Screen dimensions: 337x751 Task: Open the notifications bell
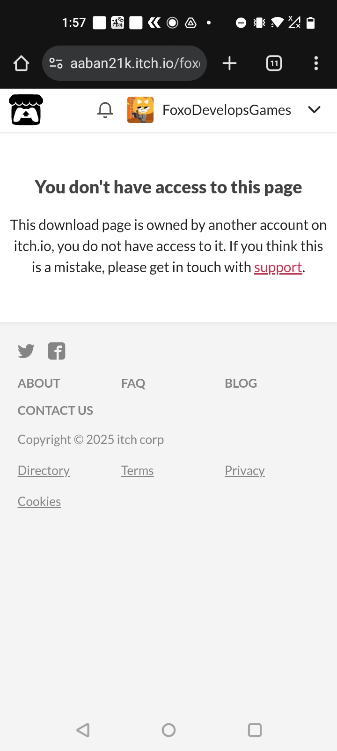pyautogui.click(x=105, y=110)
